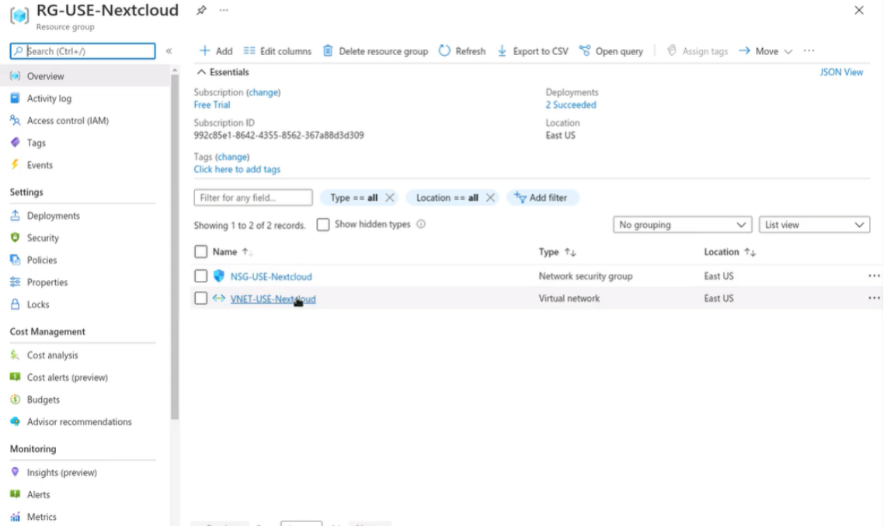Export to CSV
Image resolution: width=884 pixels, height=526 pixels.
pos(532,51)
